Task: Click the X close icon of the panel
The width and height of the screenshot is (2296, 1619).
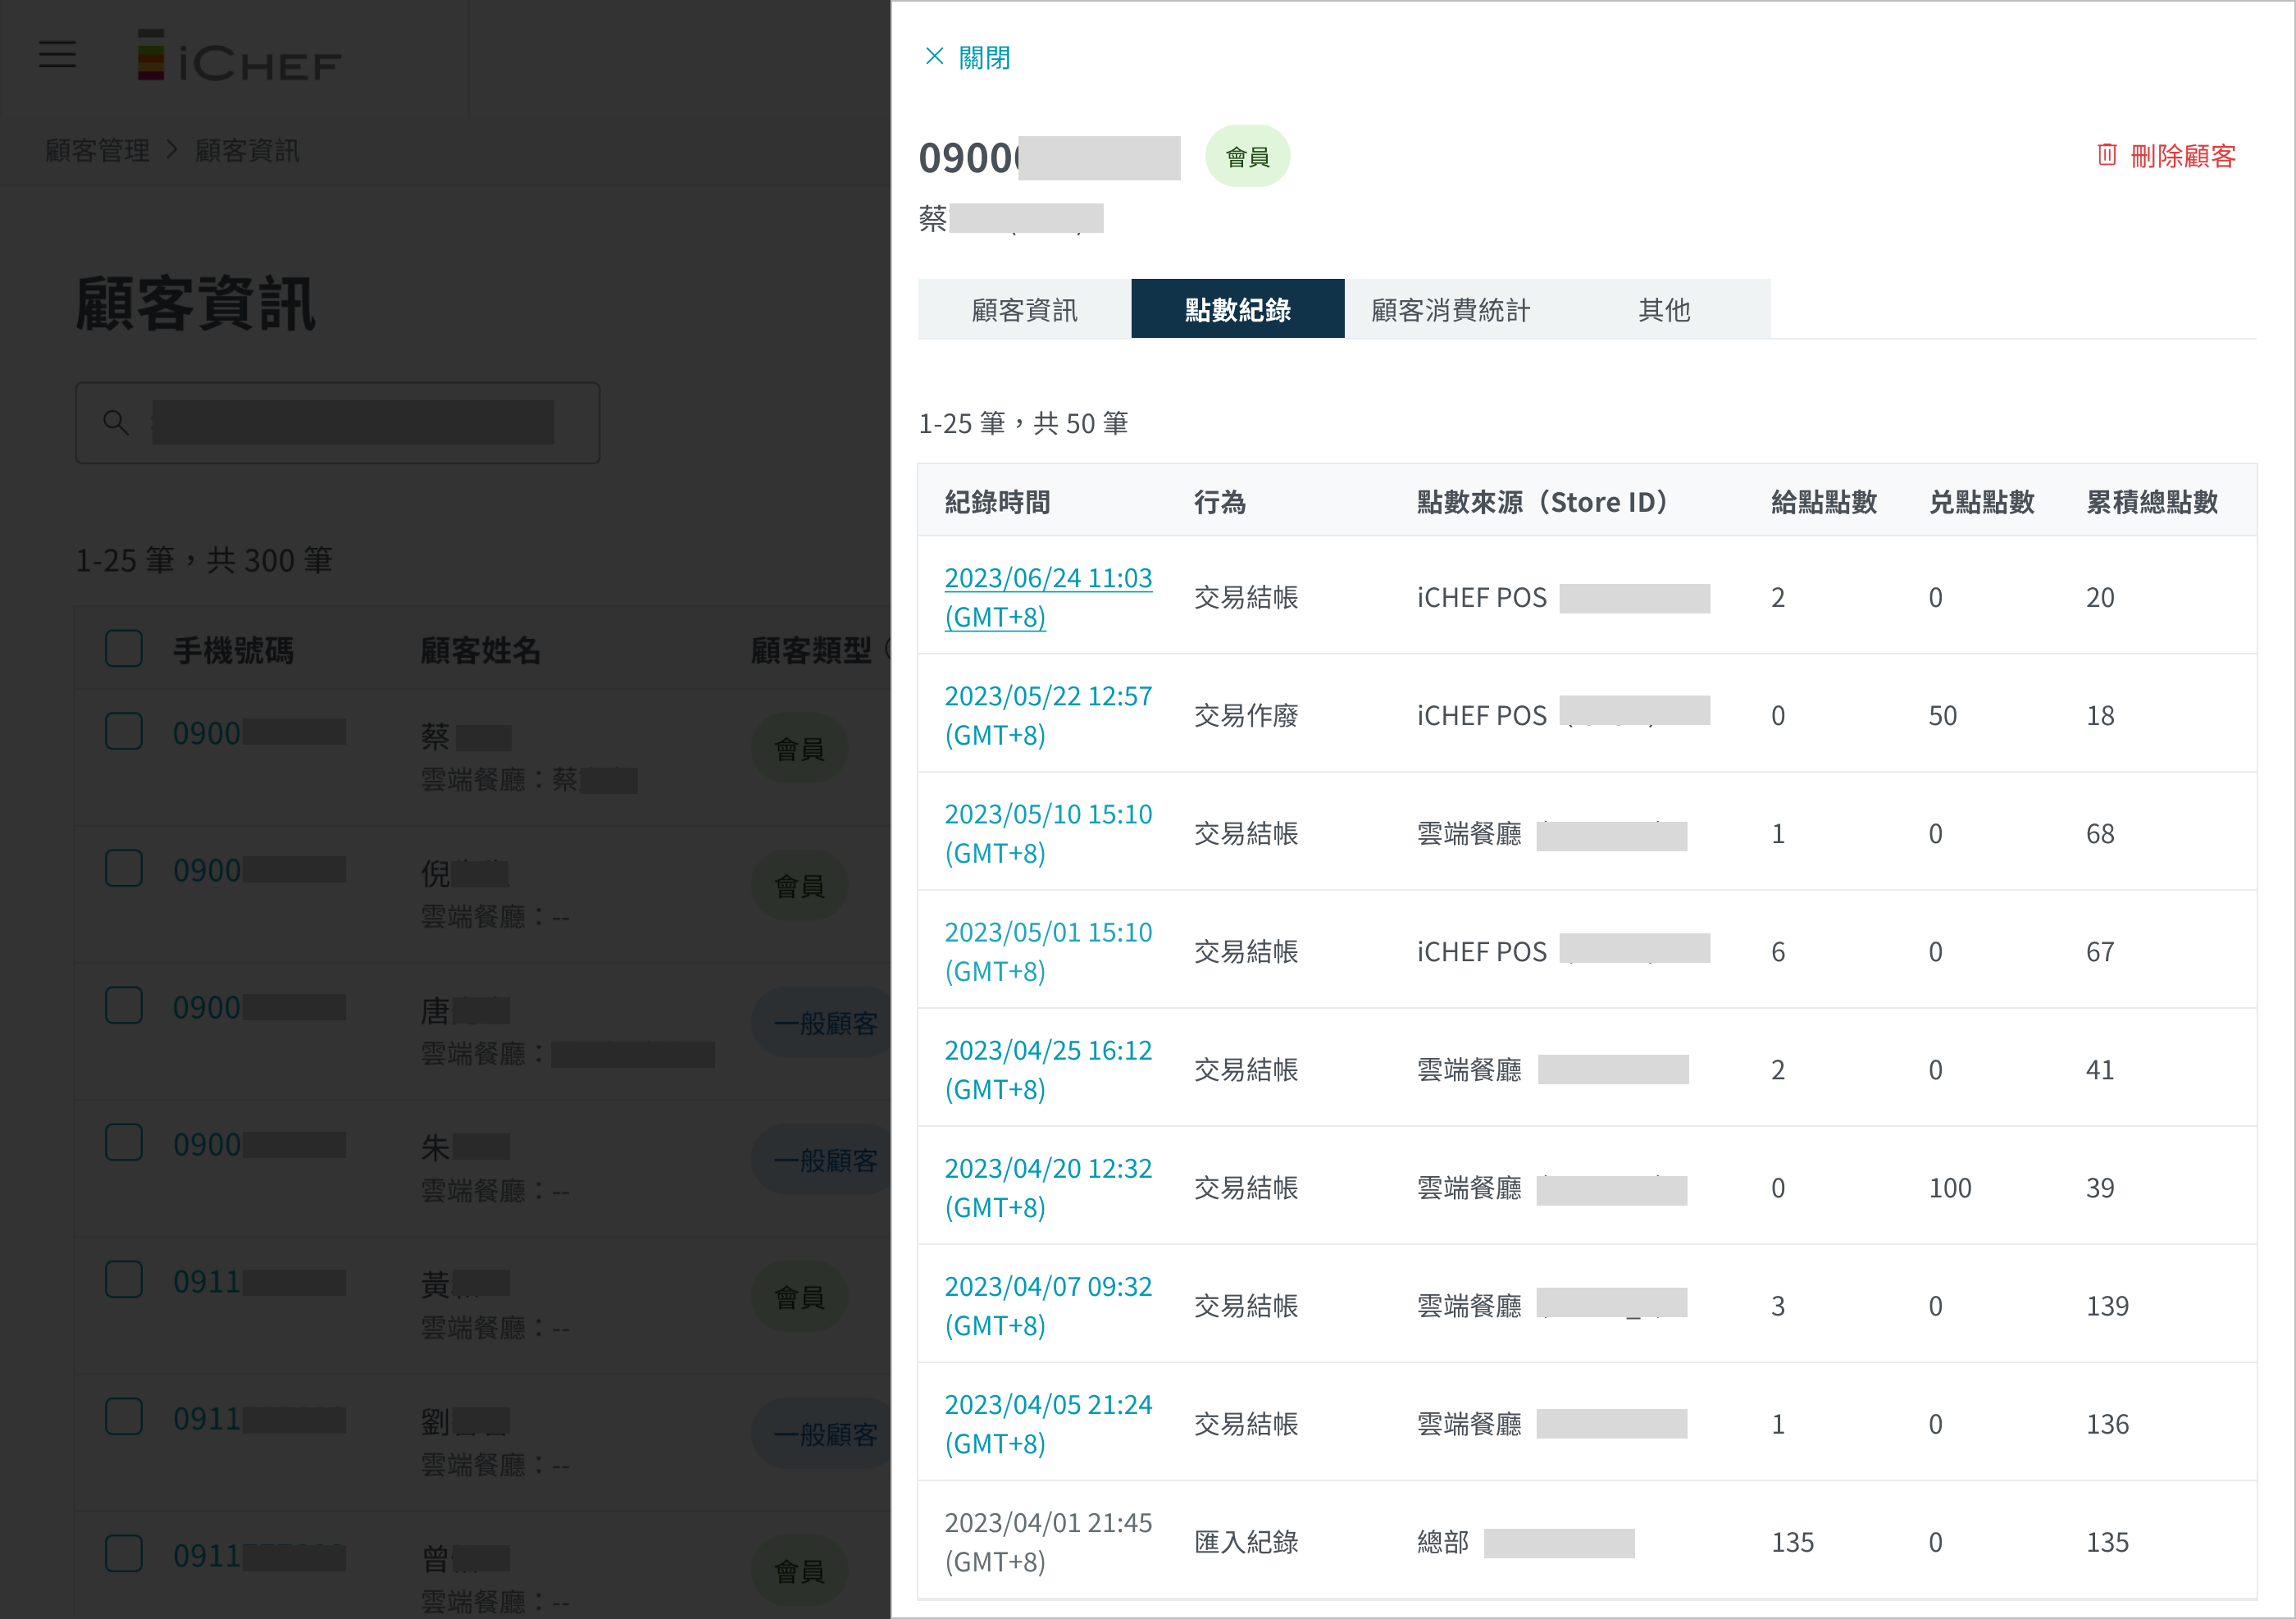Action: [934, 57]
